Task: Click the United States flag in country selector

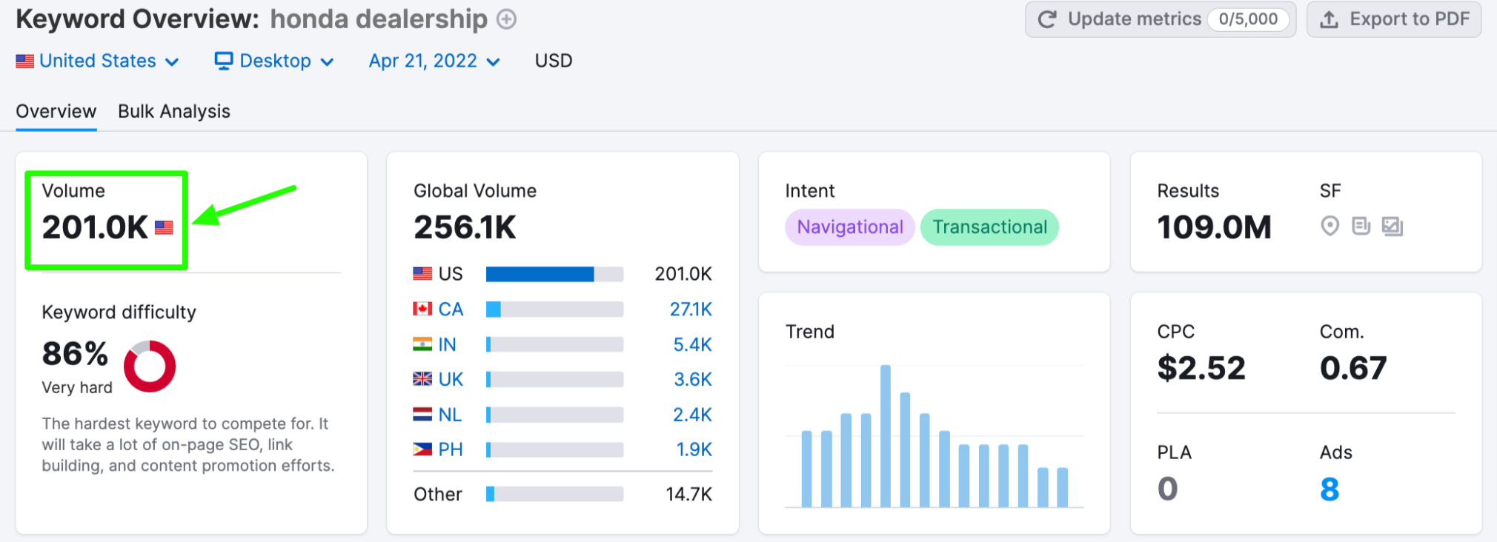Action: pyautogui.click(x=25, y=61)
